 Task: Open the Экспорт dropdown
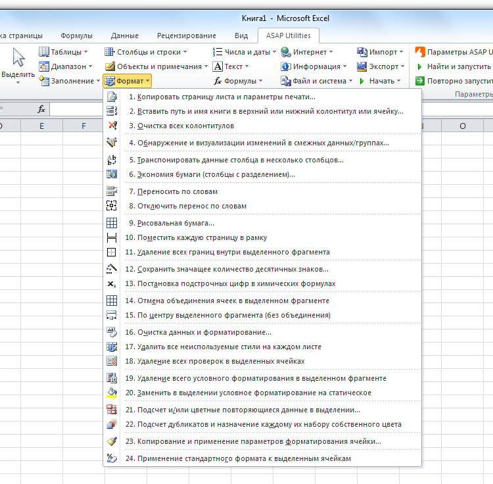[x=381, y=66]
